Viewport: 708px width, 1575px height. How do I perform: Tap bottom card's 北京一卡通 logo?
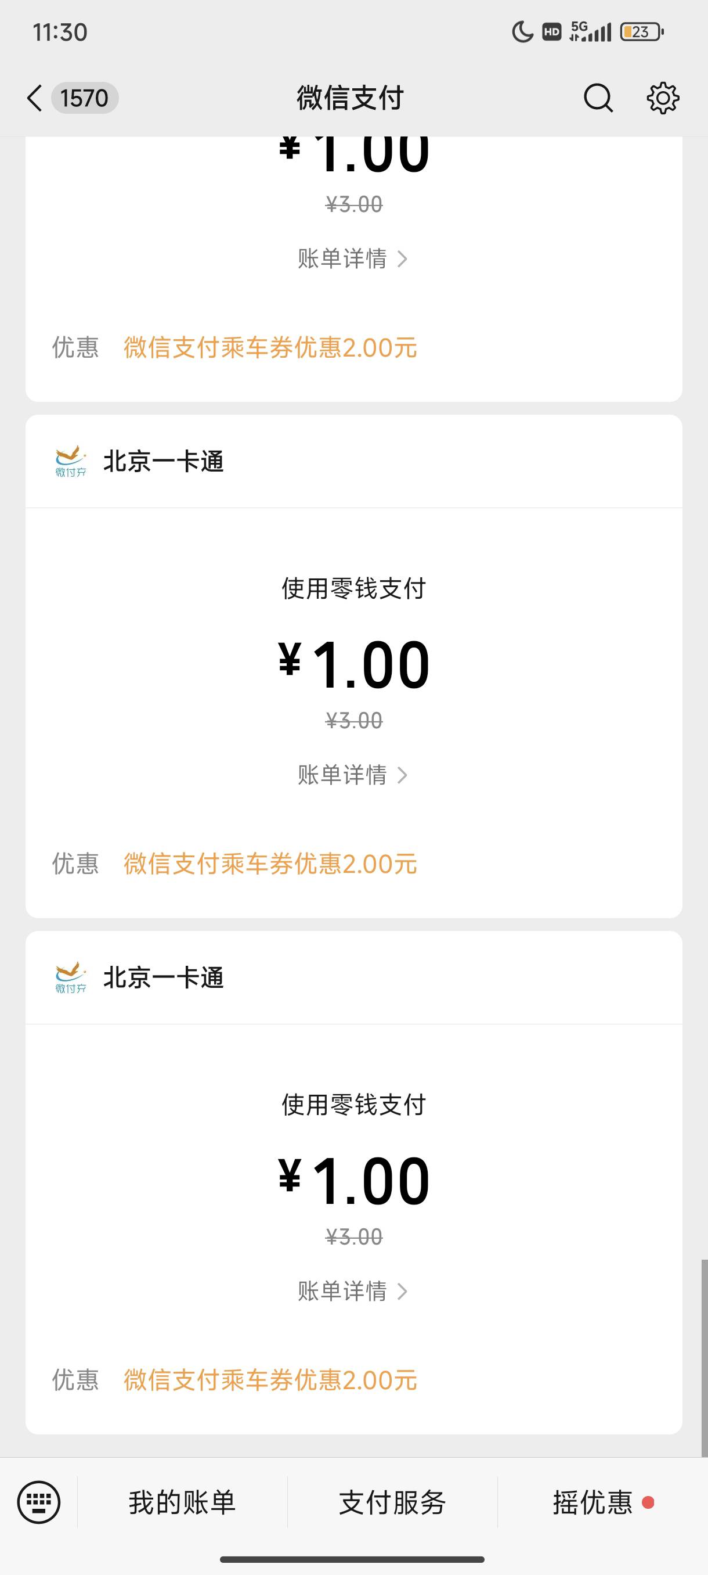[71, 977]
